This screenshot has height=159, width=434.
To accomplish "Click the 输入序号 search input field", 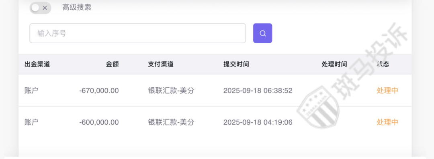I will click(x=137, y=33).
